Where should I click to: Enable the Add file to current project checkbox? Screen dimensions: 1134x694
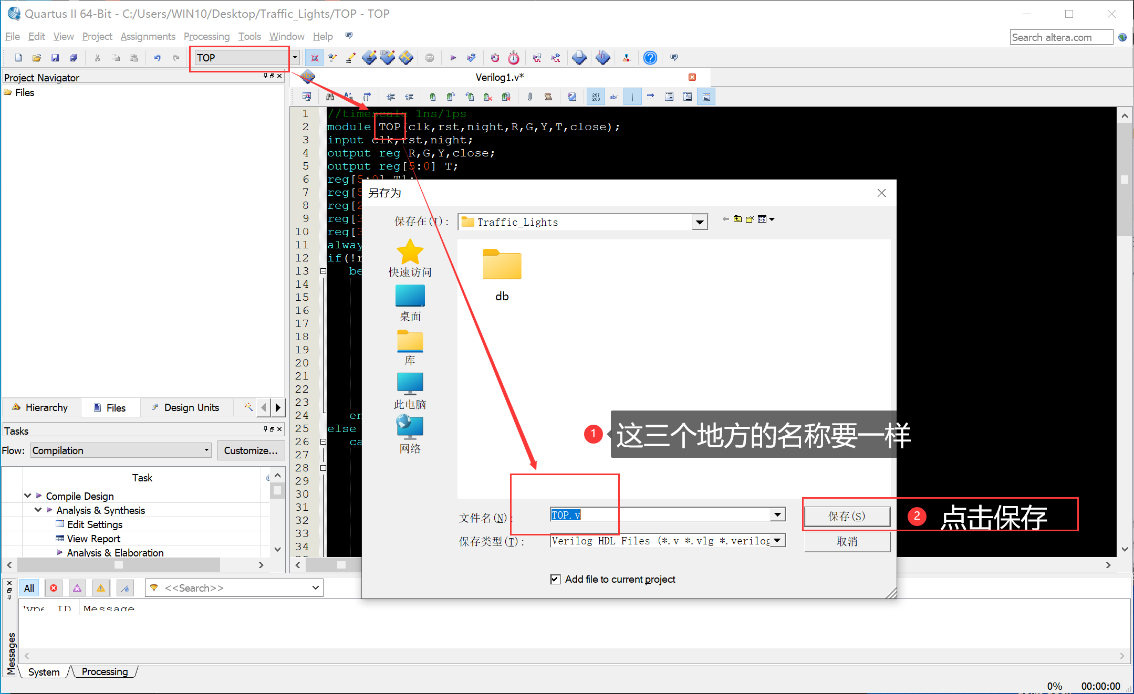(556, 579)
